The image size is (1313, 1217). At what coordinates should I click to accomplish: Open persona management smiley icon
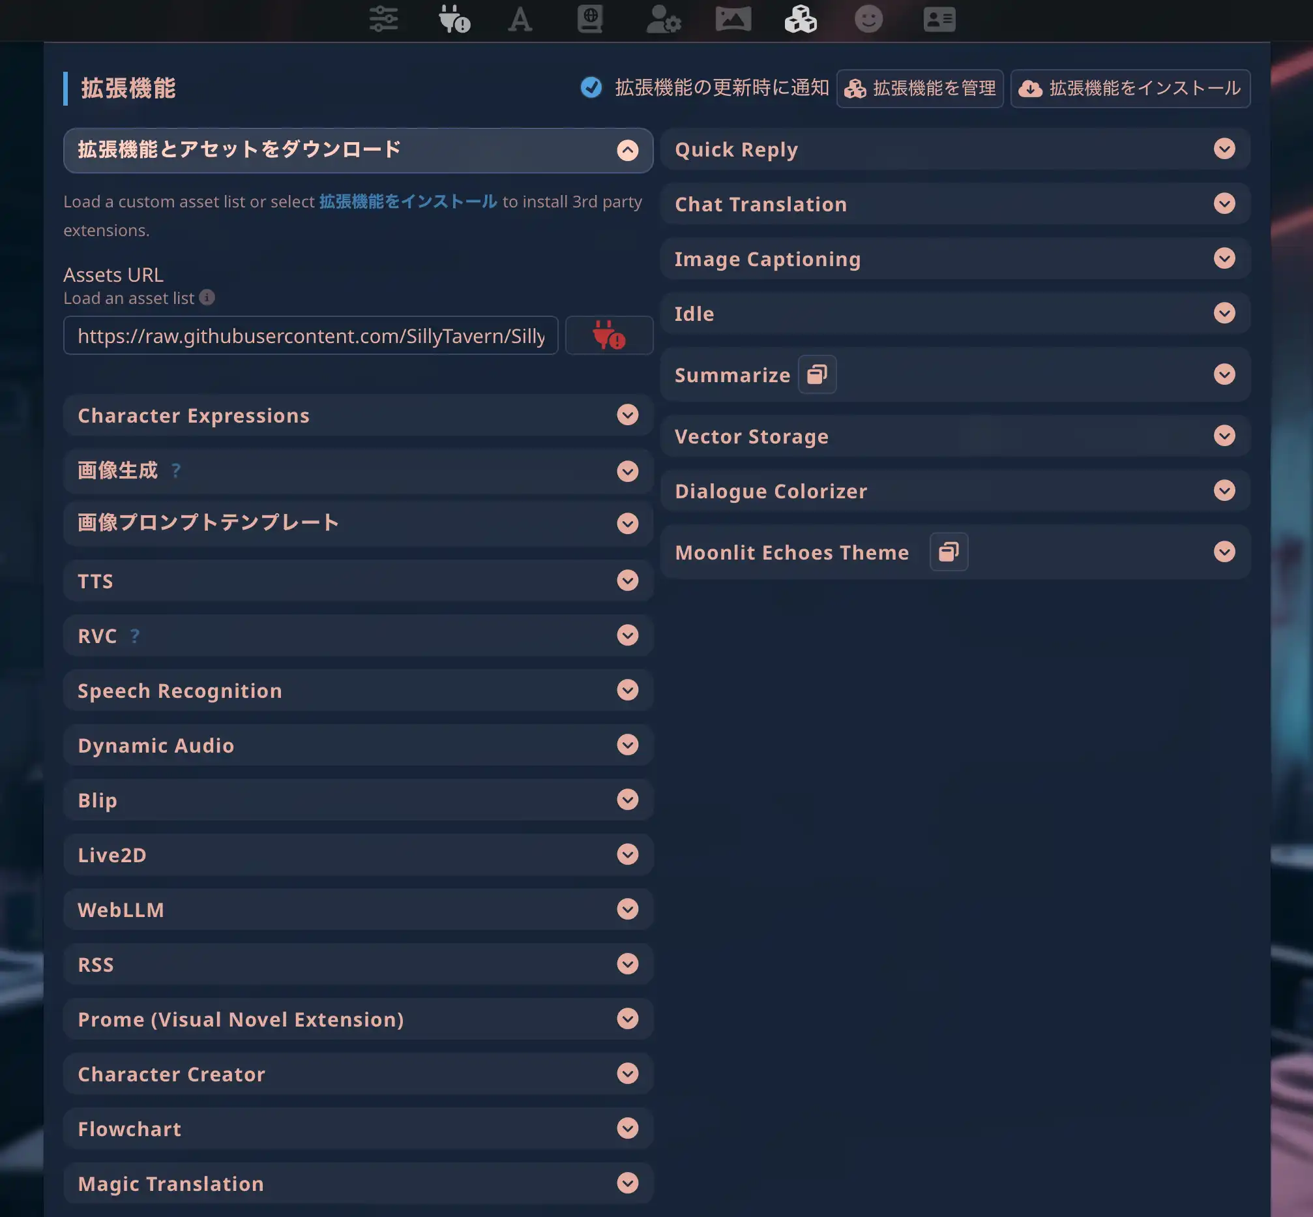point(868,19)
